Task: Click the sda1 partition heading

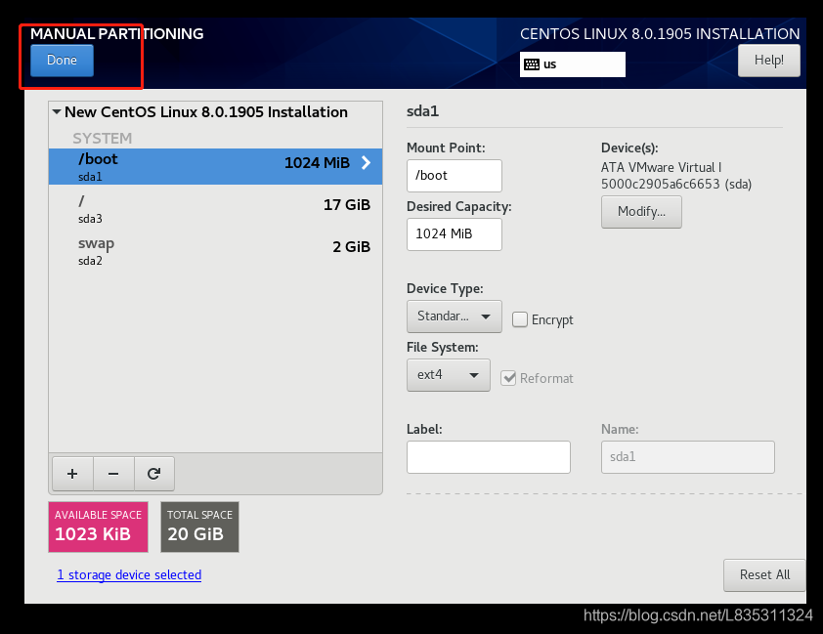Action: (x=422, y=111)
